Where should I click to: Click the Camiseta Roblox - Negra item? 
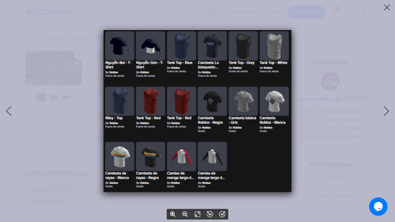(212, 110)
